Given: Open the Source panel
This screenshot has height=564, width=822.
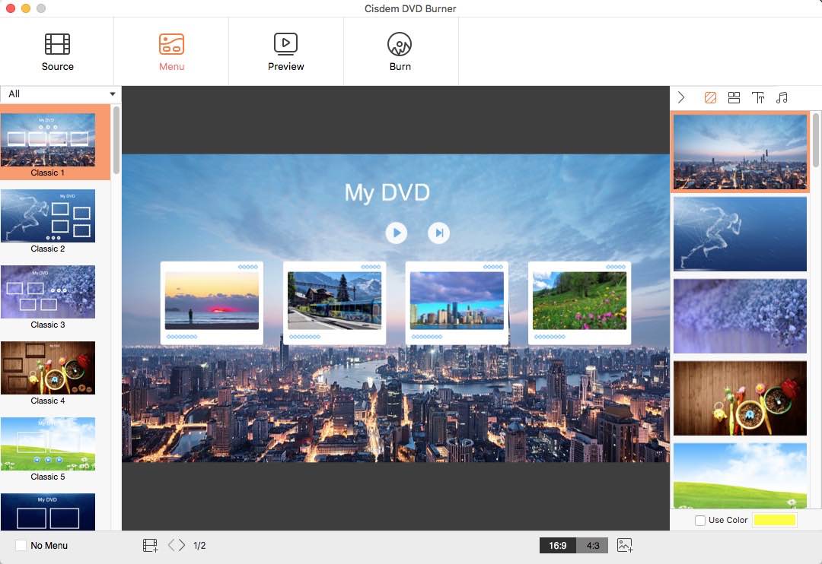Looking at the screenshot, I should pos(56,50).
